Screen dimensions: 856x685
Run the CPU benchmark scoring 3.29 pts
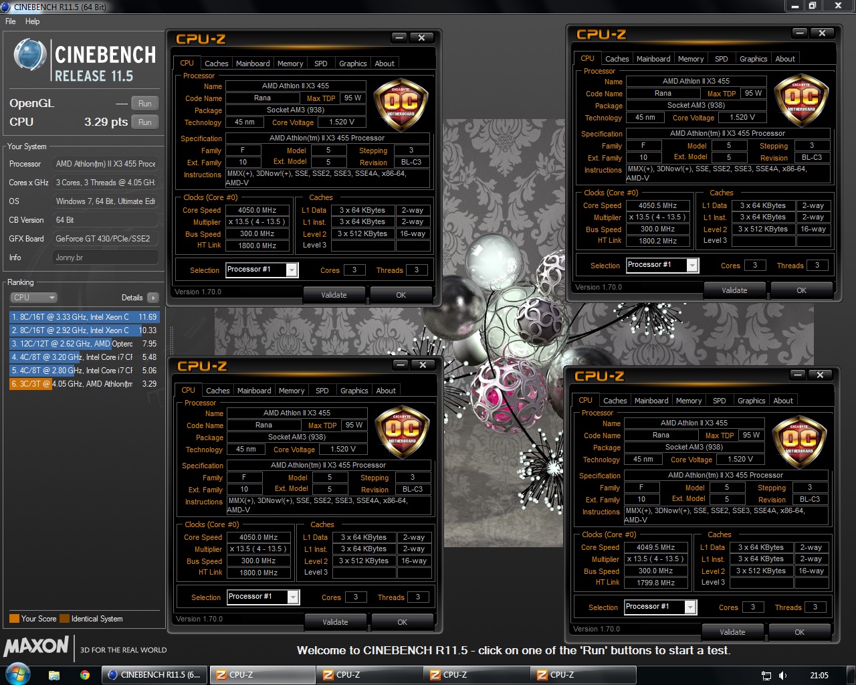[145, 122]
